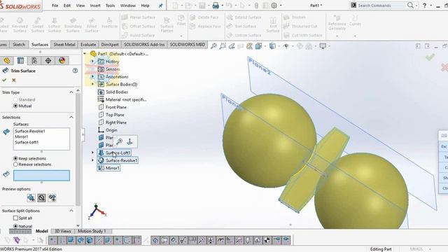
Task: Confirm with green checkmark in viewport corner
Action: (430, 57)
